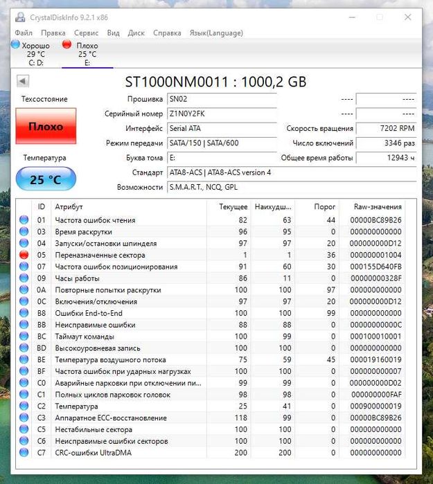The width and height of the screenshot is (433, 484).
Task: Select the Плохо E: disk tab
Action: (87, 54)
